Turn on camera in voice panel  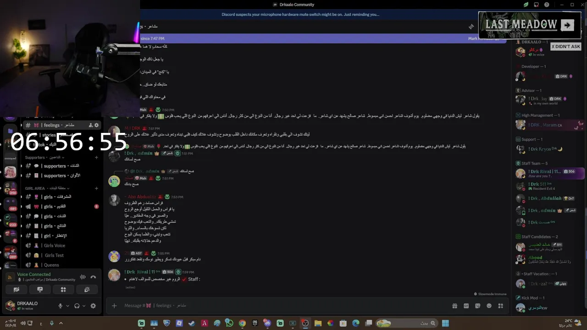pos(17,289)
